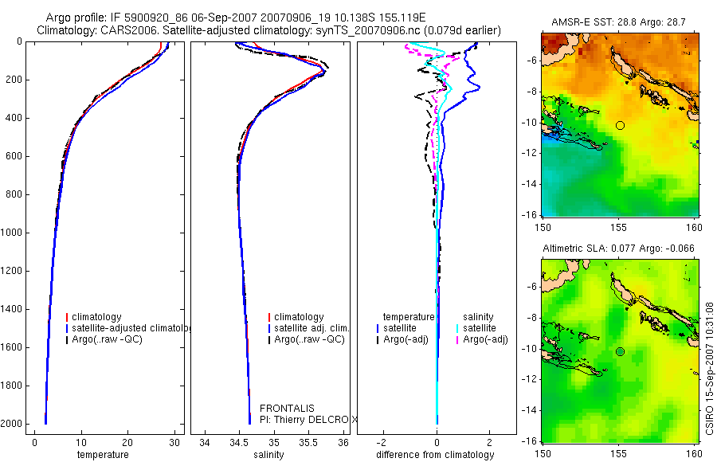This screenshot has height=462, width=717.
Task: Click black Argo(..raw -QC) swatch in salinity legend
Action: (x=269, y=339)
